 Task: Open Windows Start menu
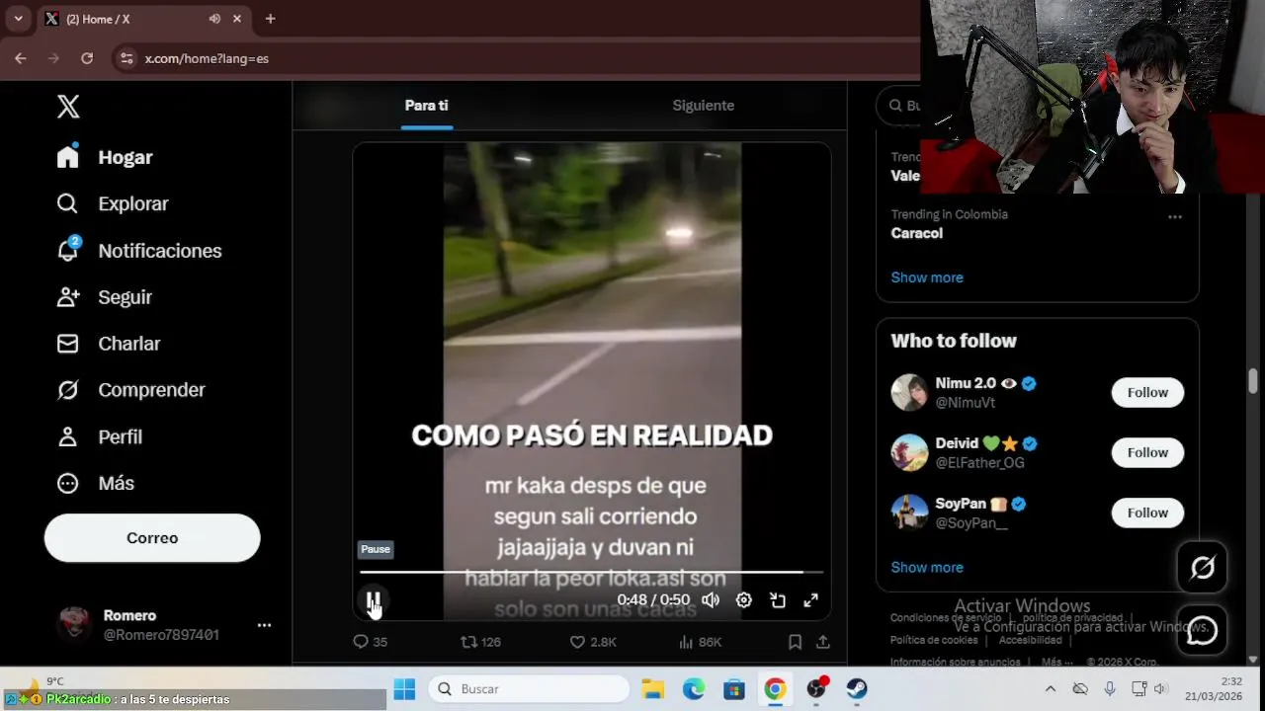[404, 689]
